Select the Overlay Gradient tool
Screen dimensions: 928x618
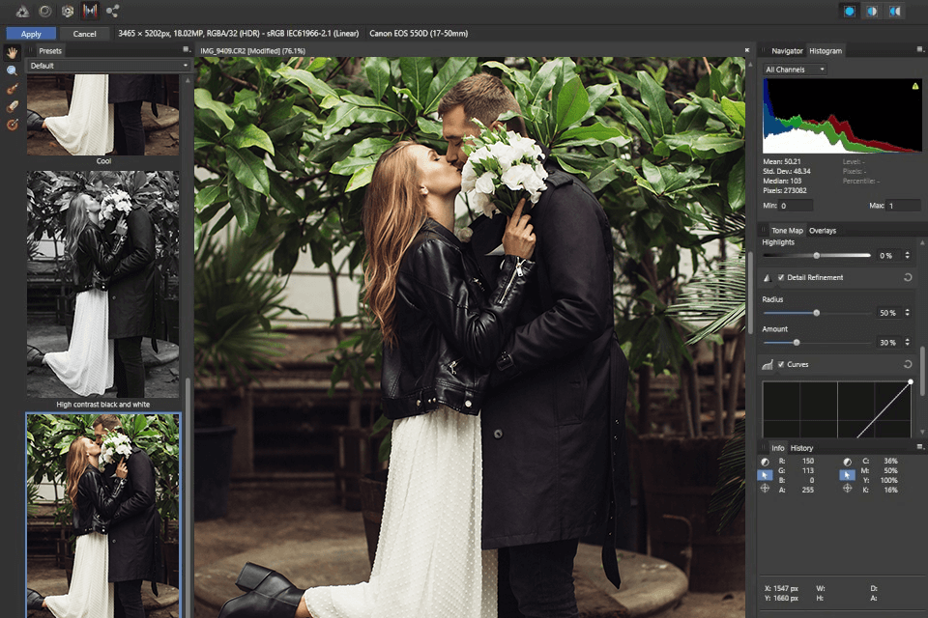[x=12, y=125]
